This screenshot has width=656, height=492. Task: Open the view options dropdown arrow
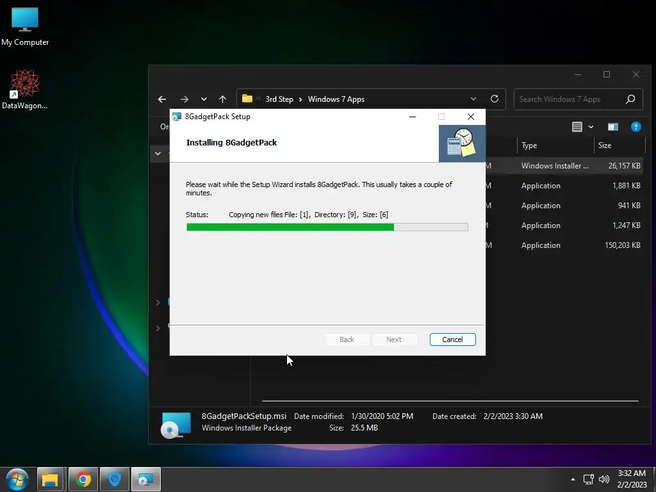tap(591, 127)
